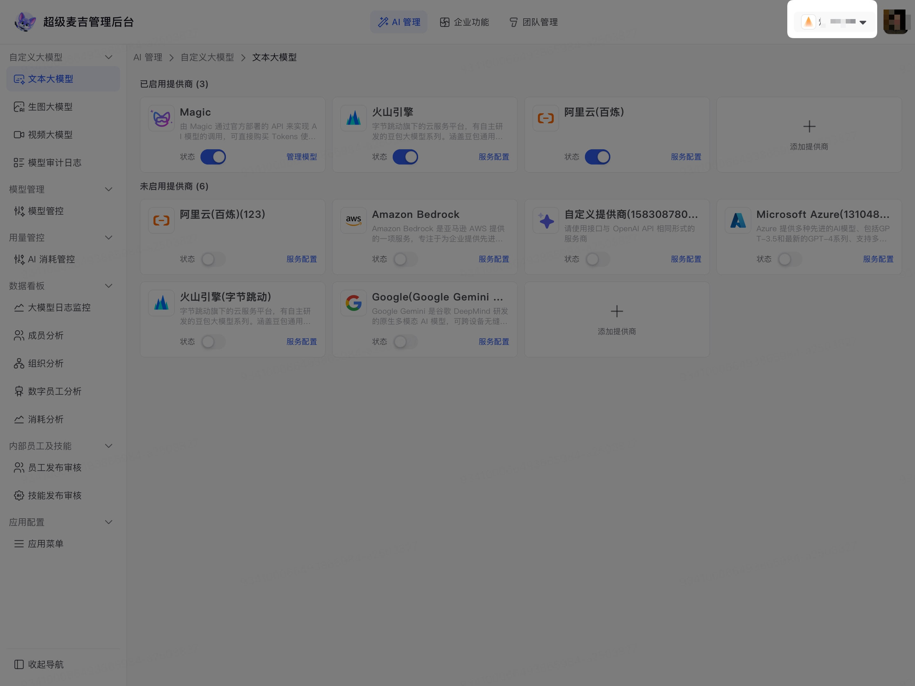This screenshot has height=686, width=915.
Task: Open 服务配置 for the enabled 火山引擎
Action: click(494, 157)
